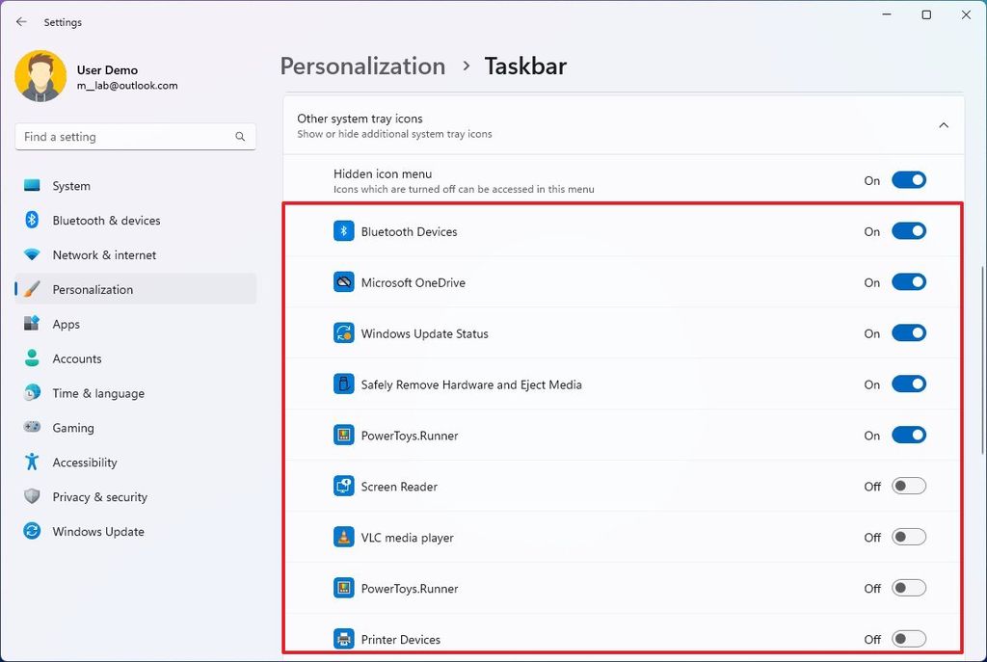Click the Windows Update Status icon
The image size is (987, 662).
tap(344, 333)
